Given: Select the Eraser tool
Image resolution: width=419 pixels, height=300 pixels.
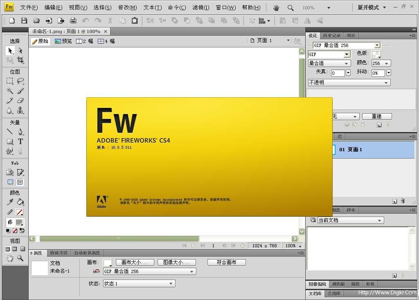Looking at the screenshot, I should click(20, 101).
